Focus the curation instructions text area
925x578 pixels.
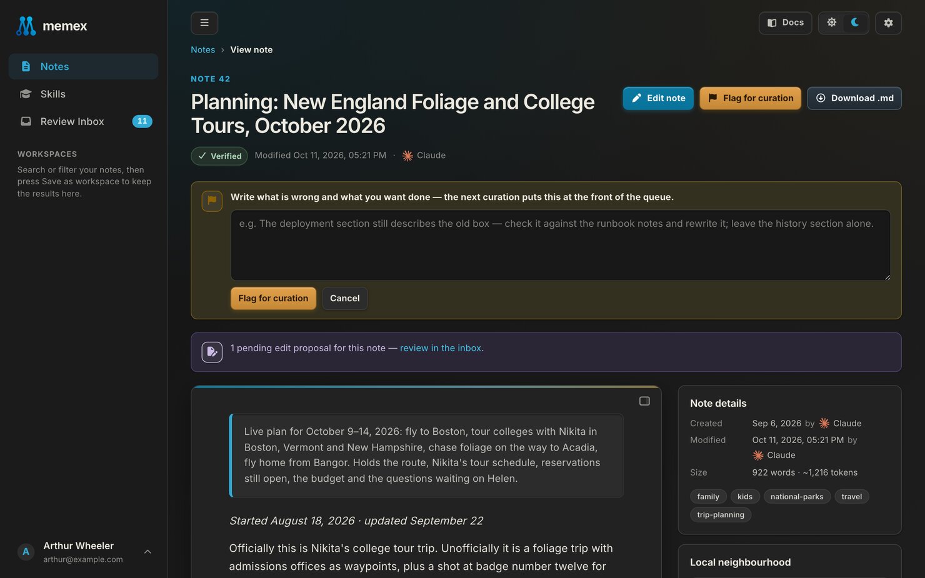561,246
